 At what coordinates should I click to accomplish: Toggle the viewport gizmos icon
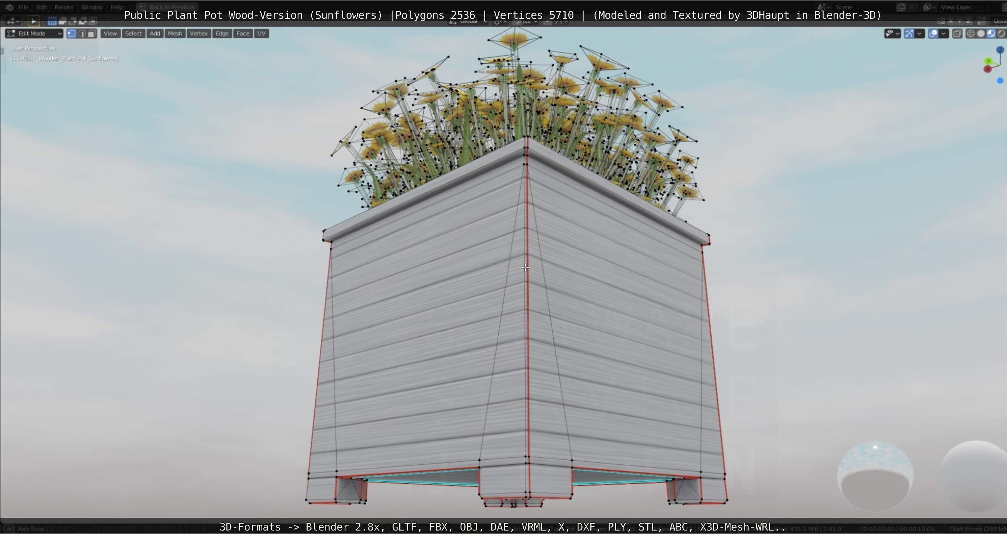pyautogui.click(x=909, y=33)
